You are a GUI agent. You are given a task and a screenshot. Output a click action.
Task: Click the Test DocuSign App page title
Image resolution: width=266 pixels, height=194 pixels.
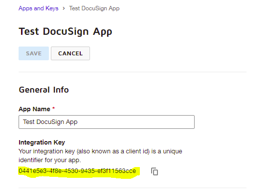click(66, 32)
